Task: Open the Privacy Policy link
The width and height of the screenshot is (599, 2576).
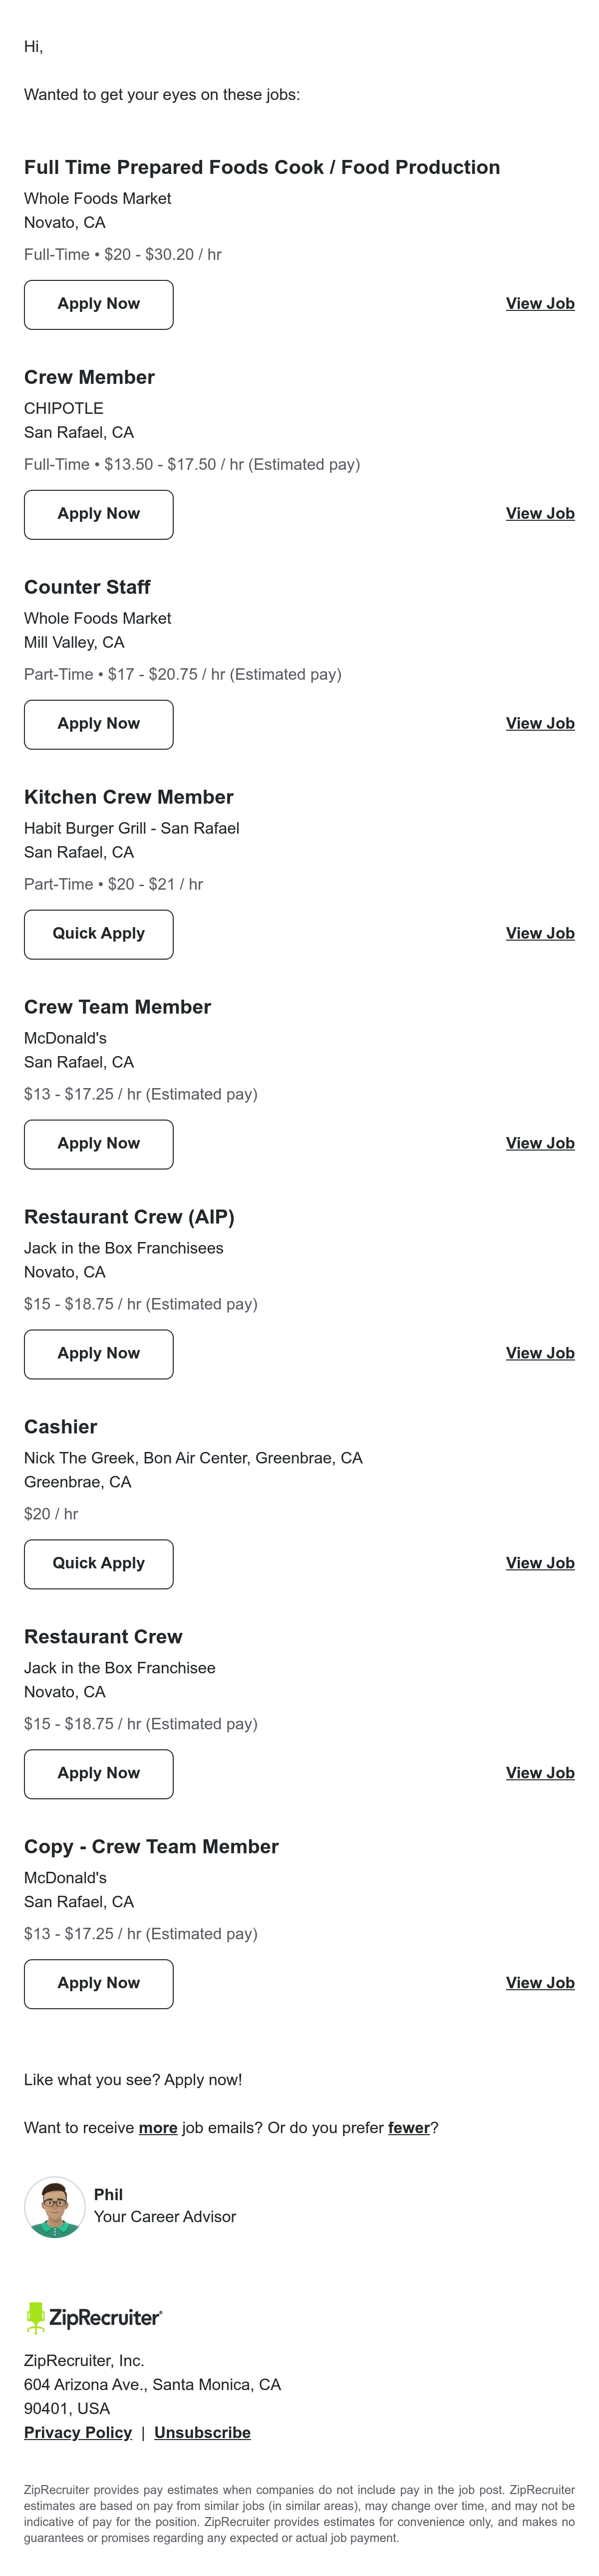Action: (x=78, y=2433)
